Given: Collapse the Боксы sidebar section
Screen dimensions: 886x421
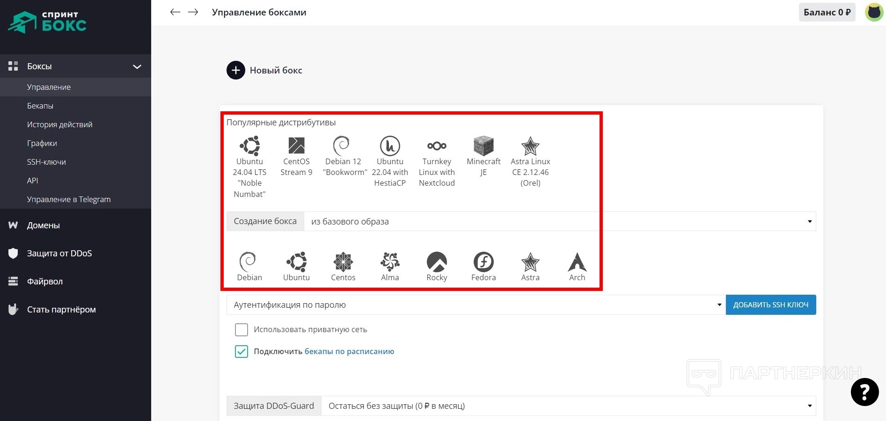Looking at the screenshot, I should [137, 66].
